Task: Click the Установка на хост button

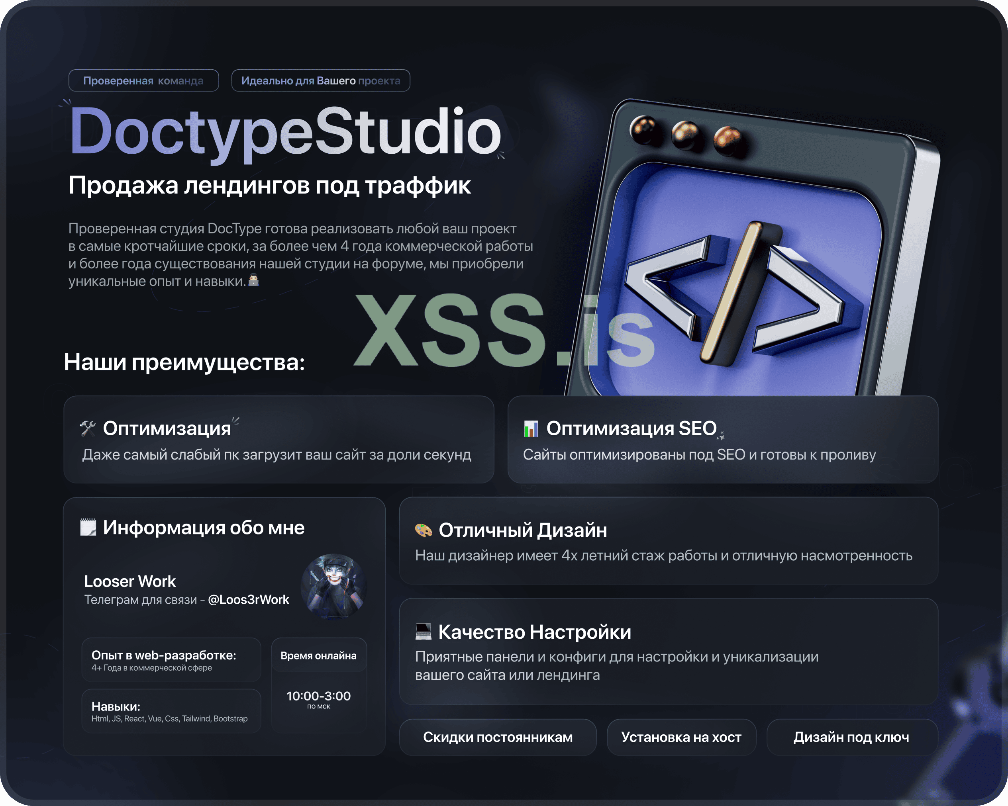Action: (x=681, y=737)
